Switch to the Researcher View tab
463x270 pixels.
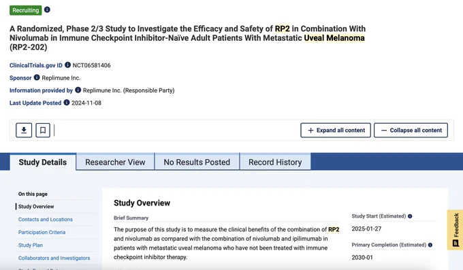click(115, 162)
